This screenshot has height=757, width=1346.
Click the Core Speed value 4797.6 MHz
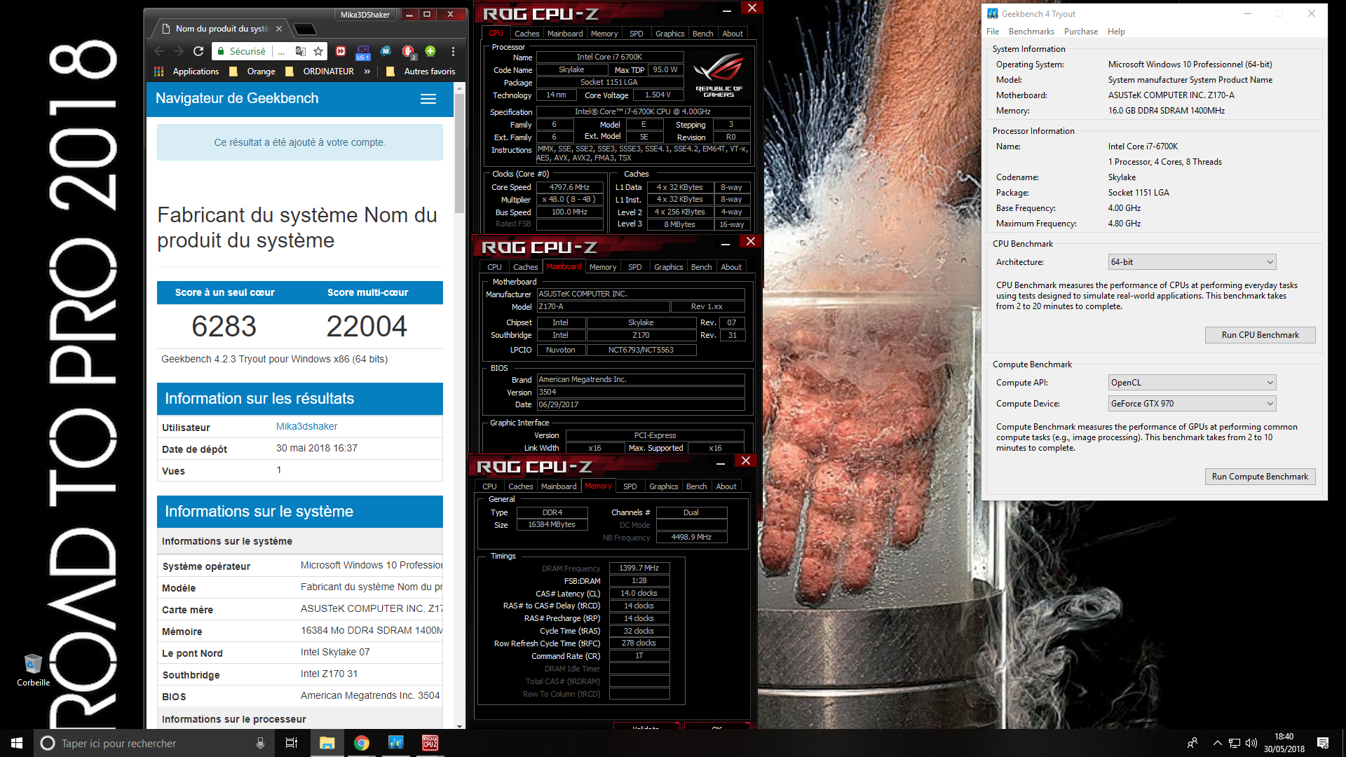click(x=569, y=187)
